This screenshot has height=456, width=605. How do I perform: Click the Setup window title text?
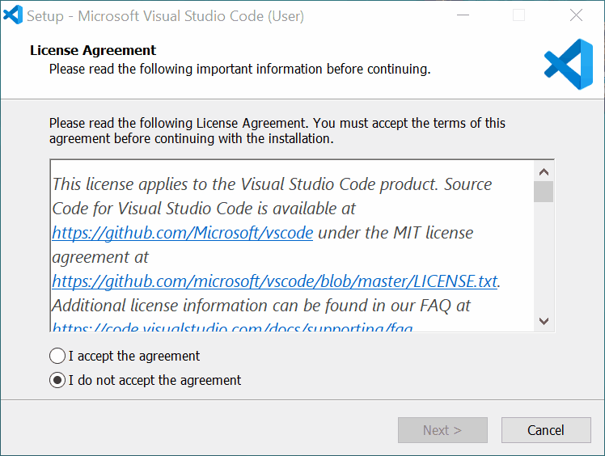point(166,15)
